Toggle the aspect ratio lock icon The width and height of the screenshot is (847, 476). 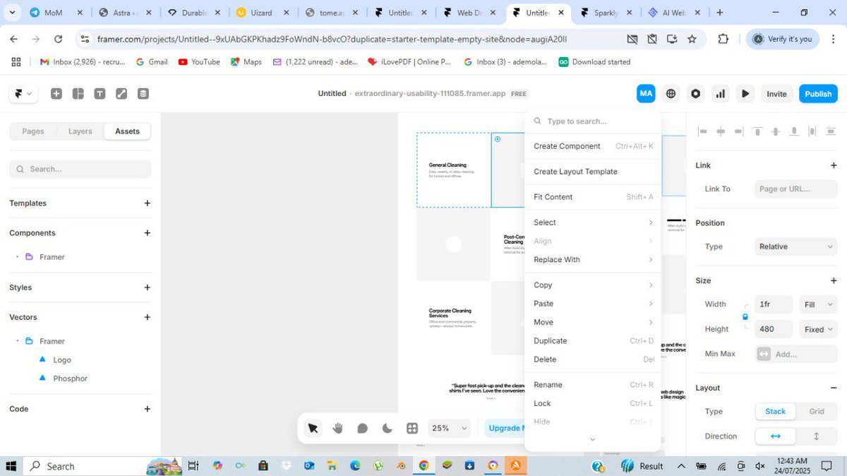(x=745, y=317)
